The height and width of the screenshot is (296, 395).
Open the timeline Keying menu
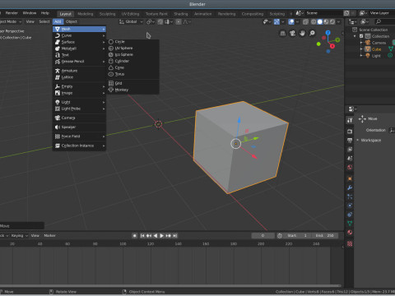(x=19, y=236)
